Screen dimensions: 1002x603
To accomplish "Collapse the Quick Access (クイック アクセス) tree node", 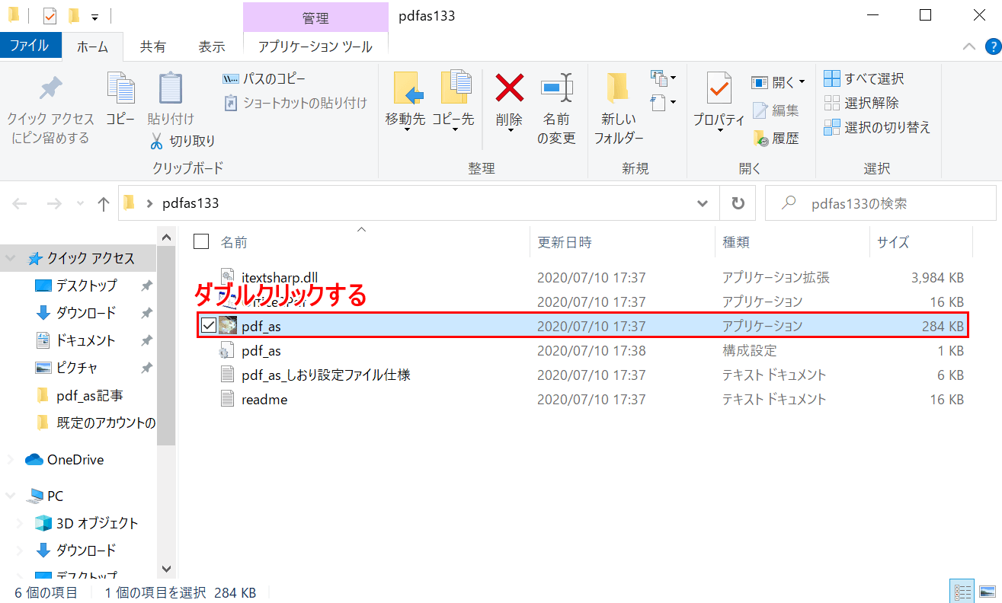I will (x=11, y=258).
